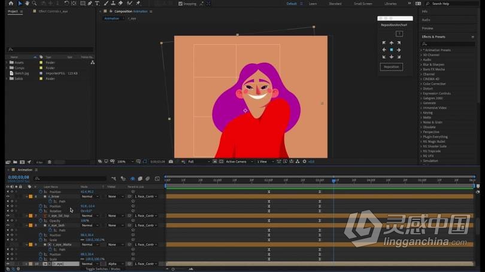Toggle the transparency grid in viewer
The height and width of the screenshot is (272, 485).
[221, 161]
